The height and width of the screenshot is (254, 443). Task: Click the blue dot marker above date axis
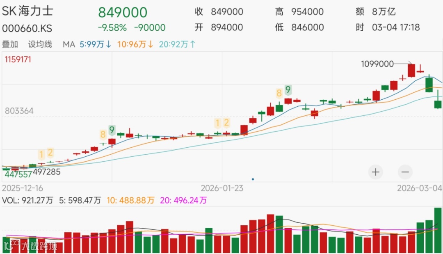tap(253, 179)
